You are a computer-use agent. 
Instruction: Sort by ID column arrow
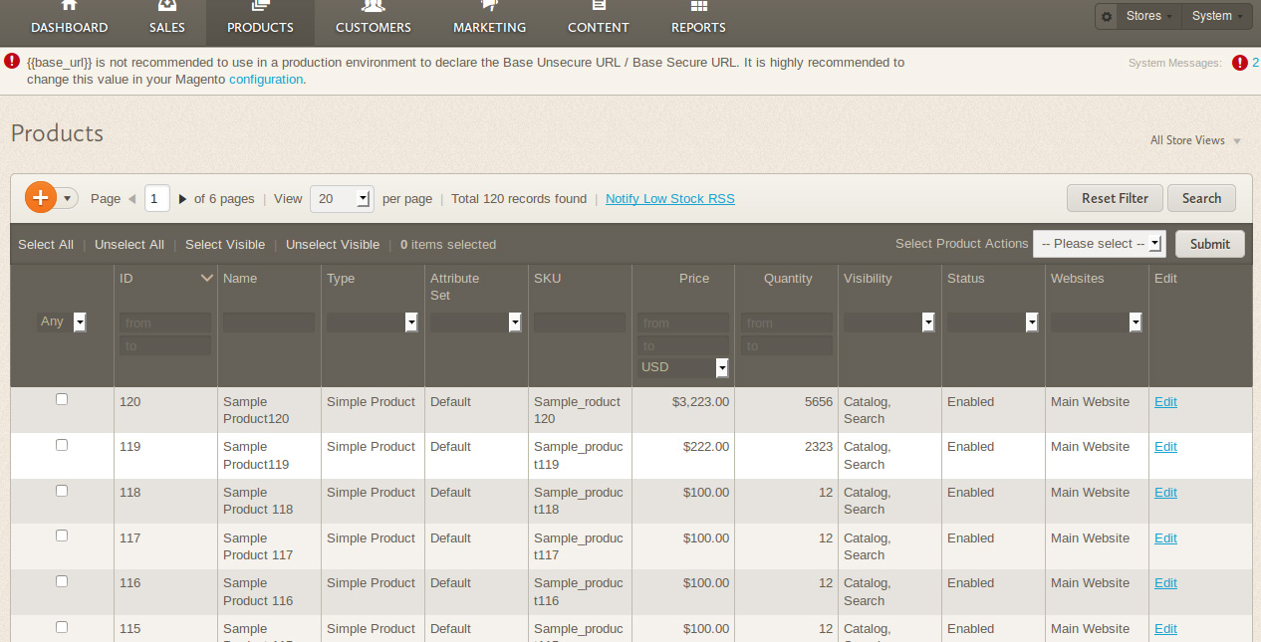[x=207, y=278]
